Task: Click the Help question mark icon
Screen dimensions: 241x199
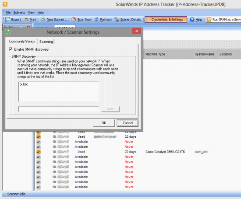Action: click(x=192, y=20)
